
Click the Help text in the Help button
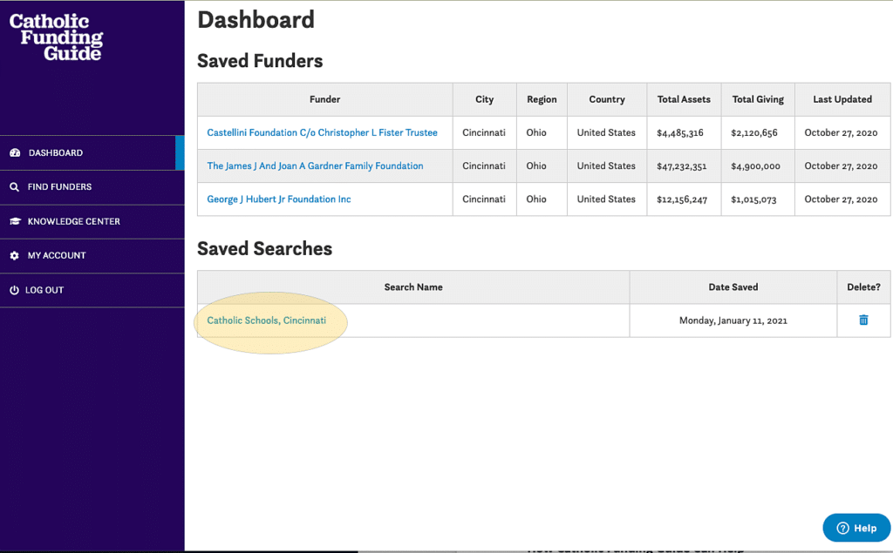click(865, 528)
